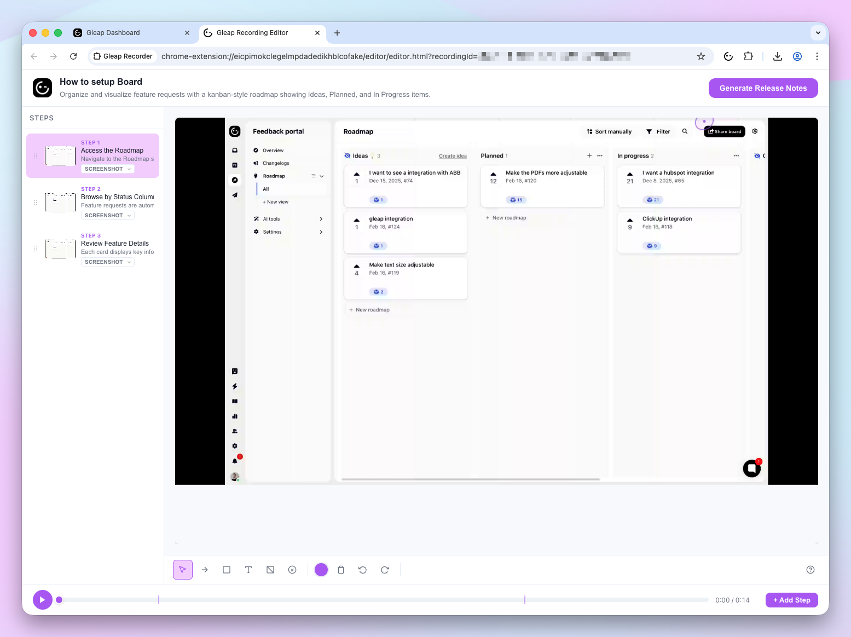Play the recording
Image resolution: width=851 pixels, height=637 pixels.
(42, 600)
